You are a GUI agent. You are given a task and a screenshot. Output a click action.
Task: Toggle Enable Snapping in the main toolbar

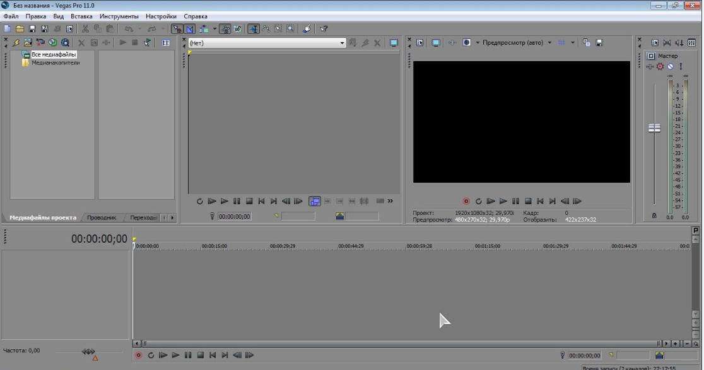(177, 28)
